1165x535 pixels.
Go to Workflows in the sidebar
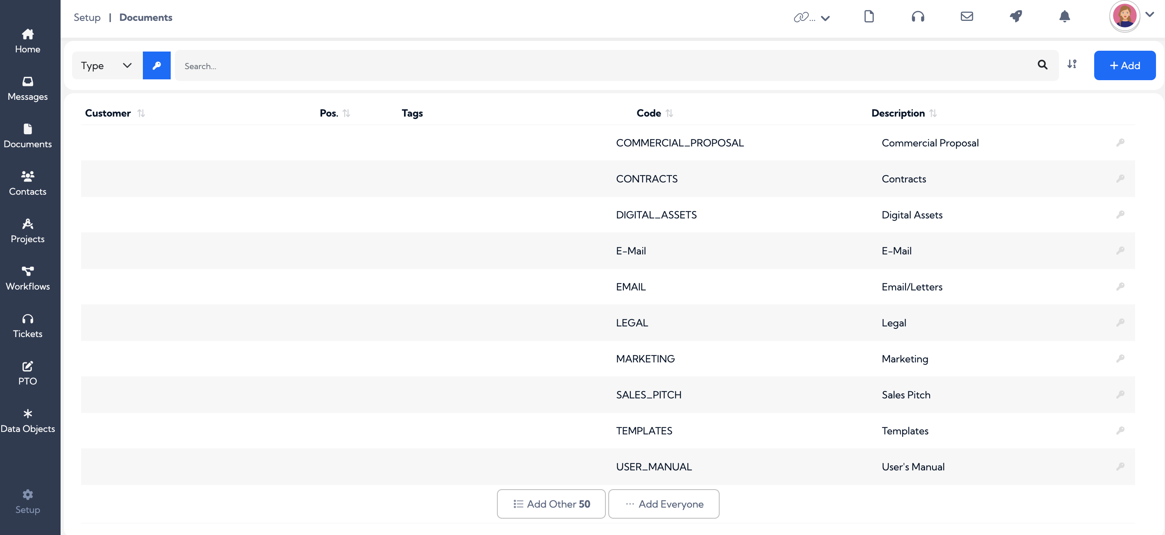27,279
